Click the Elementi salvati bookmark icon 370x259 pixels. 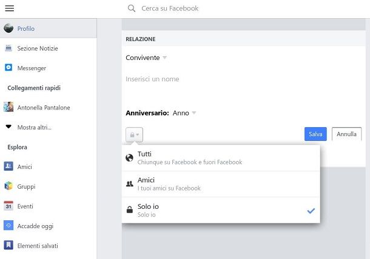coord(8,245)
